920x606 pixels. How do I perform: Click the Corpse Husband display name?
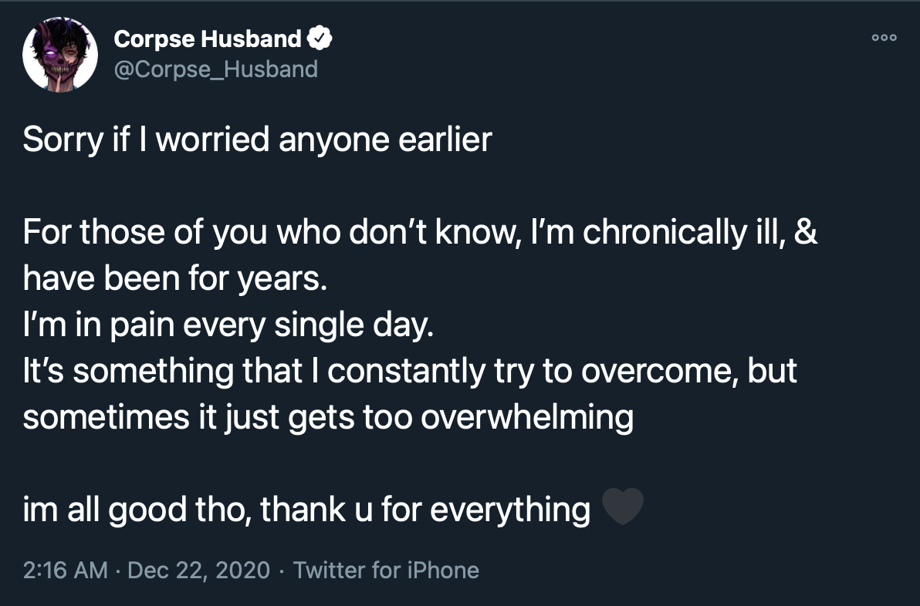[208, 39]
